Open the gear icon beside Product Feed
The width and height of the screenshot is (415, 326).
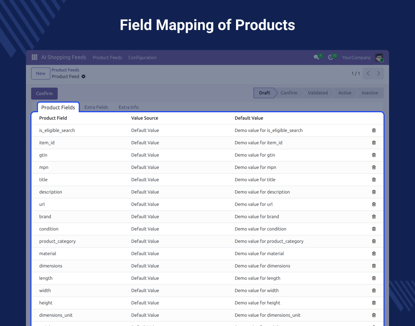coord(83,76)
